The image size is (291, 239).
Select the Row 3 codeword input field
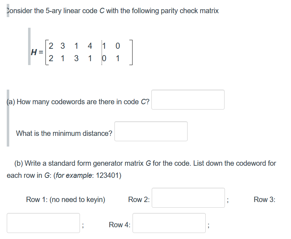pos(43,223)
